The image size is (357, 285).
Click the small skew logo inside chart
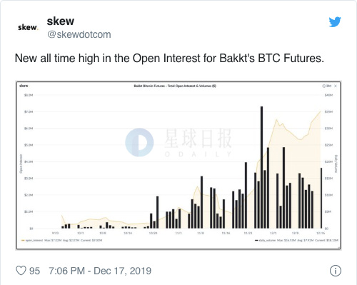(24, 86)
